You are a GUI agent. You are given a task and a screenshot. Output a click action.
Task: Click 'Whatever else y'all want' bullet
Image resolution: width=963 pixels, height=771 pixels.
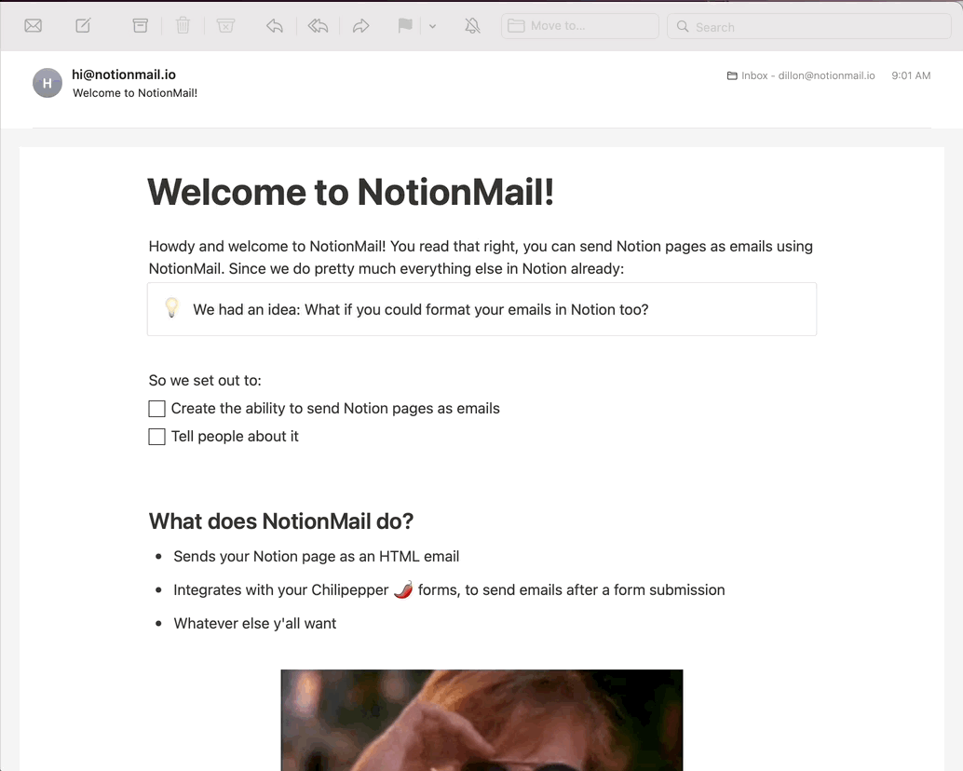pos(255,624)
